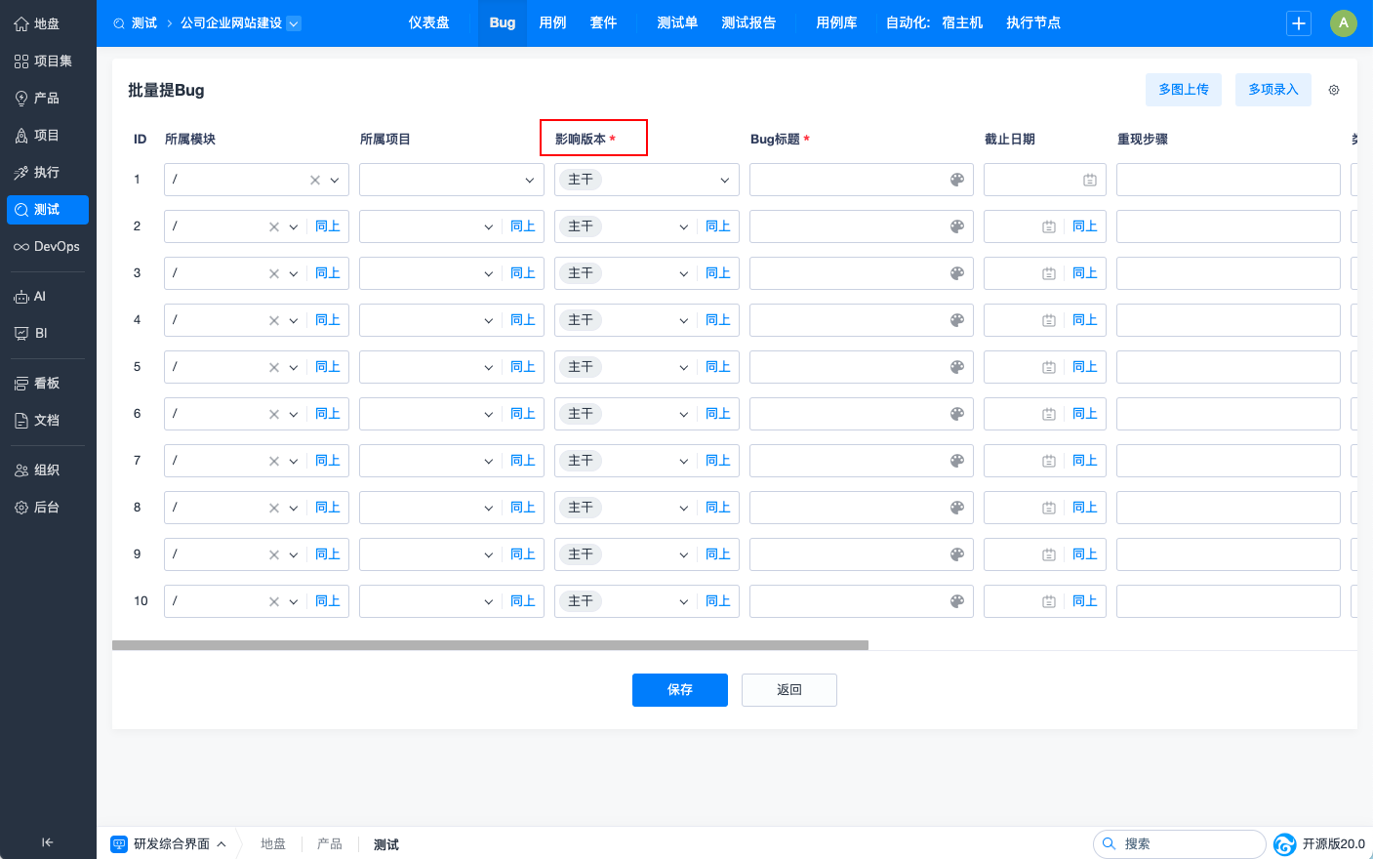Open the calendar for row 4 deadline

(x=1049, y=320)
